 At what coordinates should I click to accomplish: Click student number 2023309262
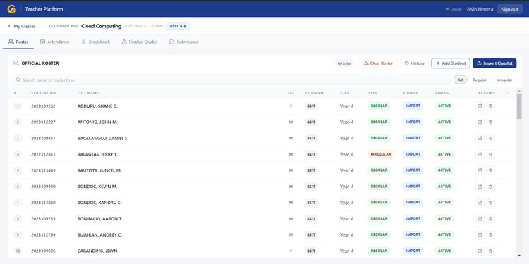coord(43,106)
